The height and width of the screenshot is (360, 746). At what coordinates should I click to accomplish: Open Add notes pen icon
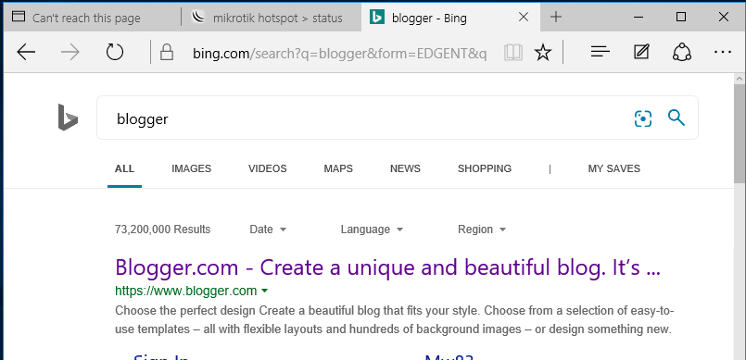(x=642, y=52)
